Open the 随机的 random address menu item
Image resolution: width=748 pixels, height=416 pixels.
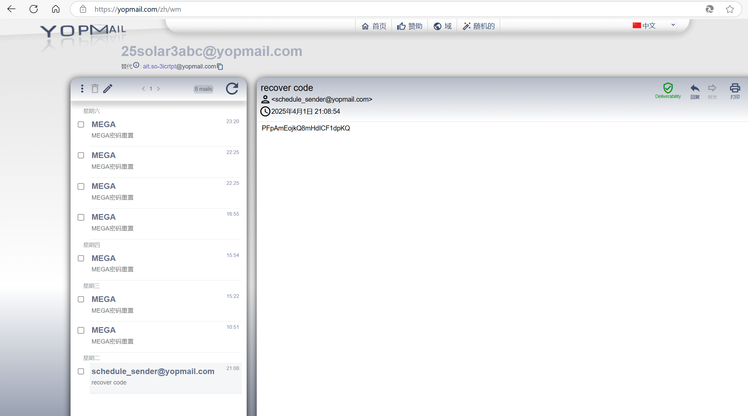(479, 26)
